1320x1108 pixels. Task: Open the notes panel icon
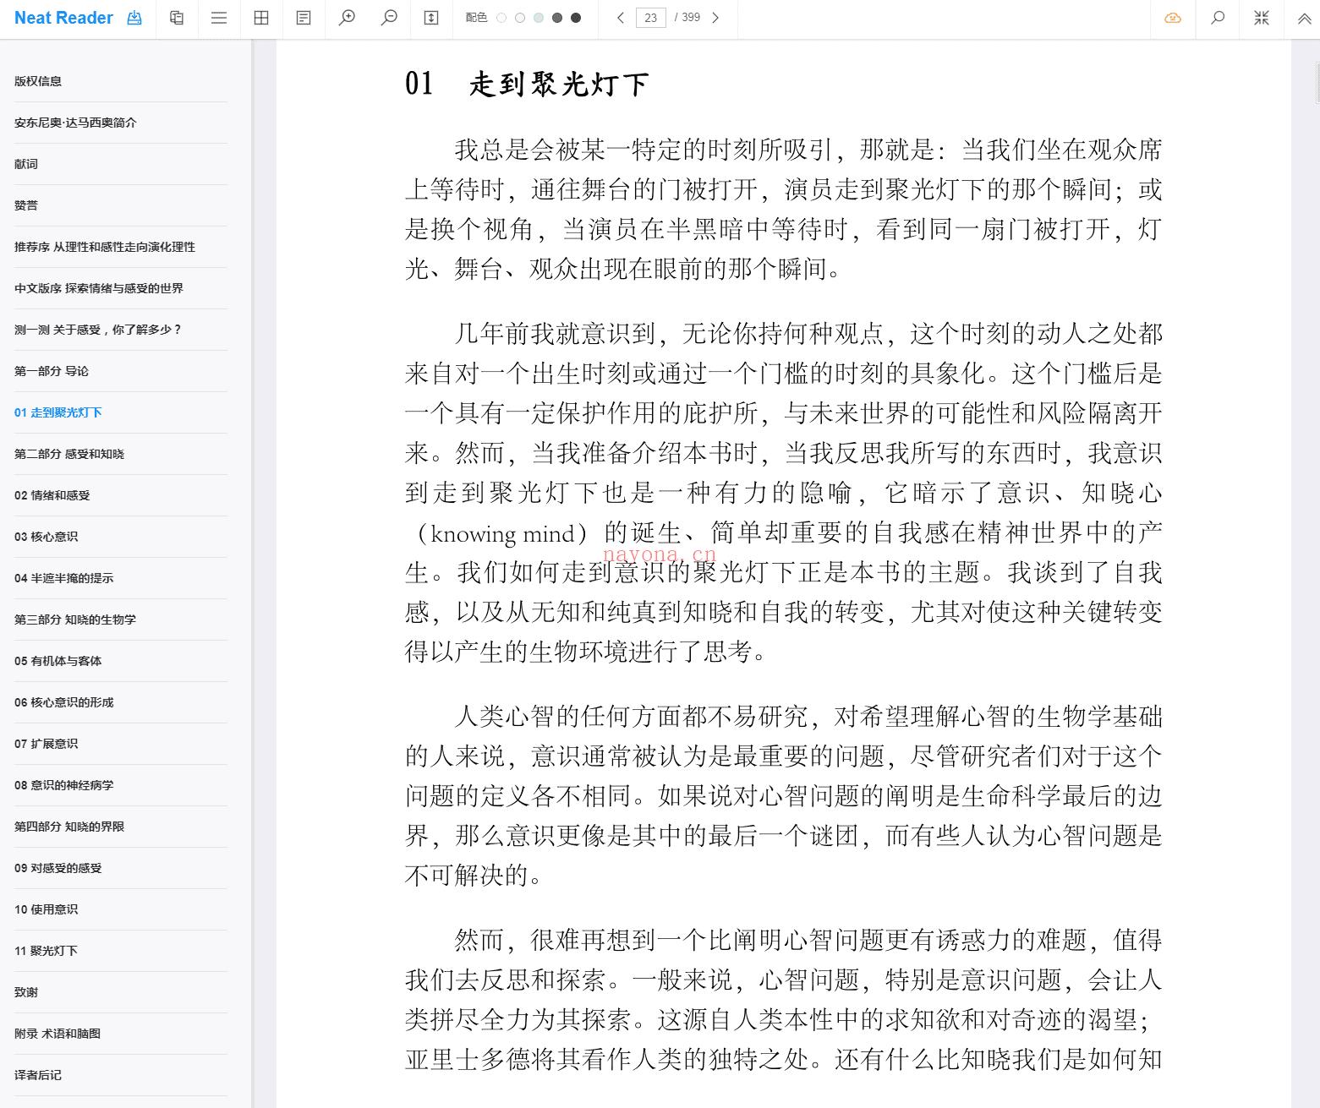coord(304,18)
